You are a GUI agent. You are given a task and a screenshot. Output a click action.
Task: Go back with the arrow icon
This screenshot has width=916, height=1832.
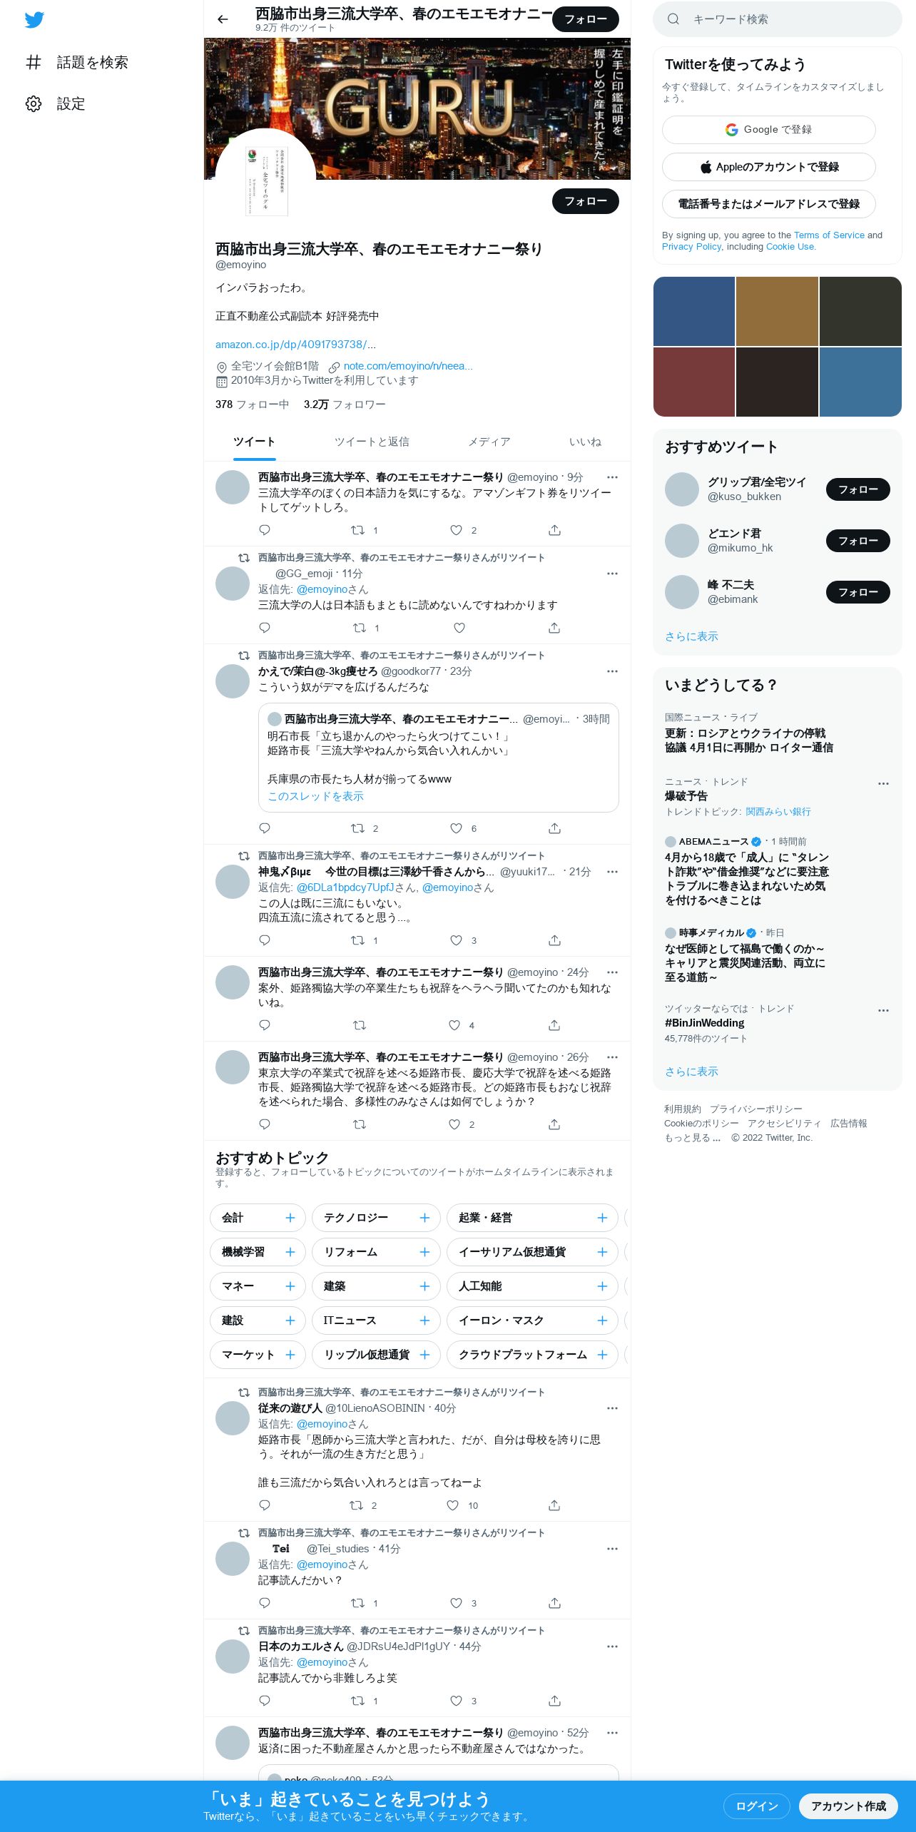pos(223,19)
